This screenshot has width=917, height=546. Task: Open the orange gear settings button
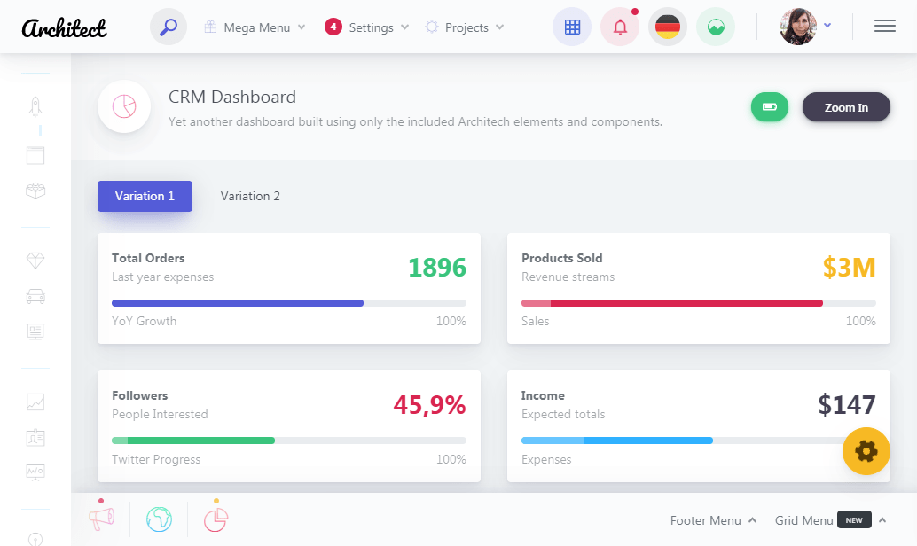[x=866, y=451]
